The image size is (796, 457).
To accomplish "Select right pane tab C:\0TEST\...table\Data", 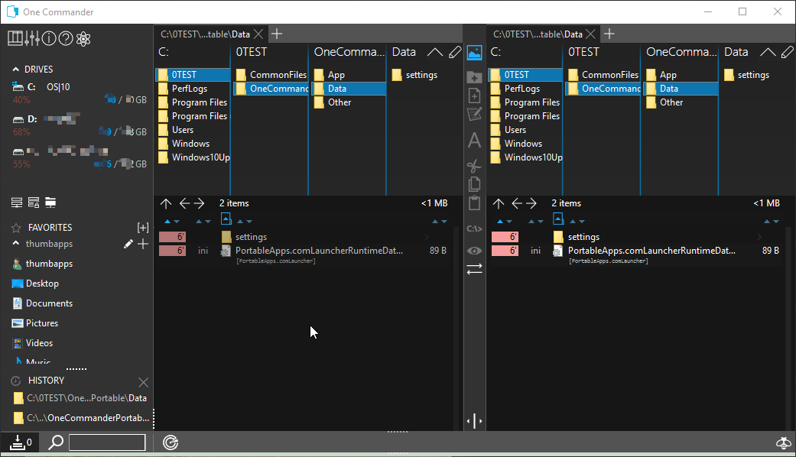I will click(538, 34).
